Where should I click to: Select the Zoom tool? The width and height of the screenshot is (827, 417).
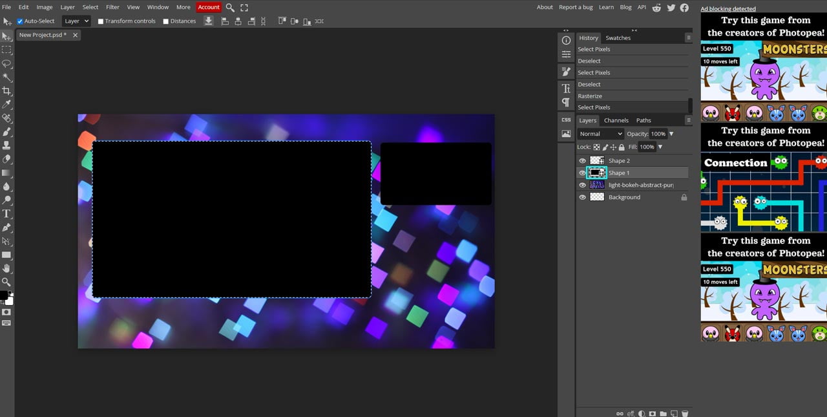(7, 282)
